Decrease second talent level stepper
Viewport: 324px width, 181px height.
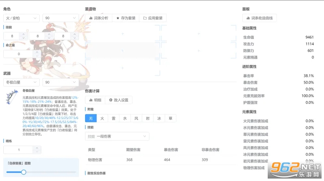click(49, 38)
